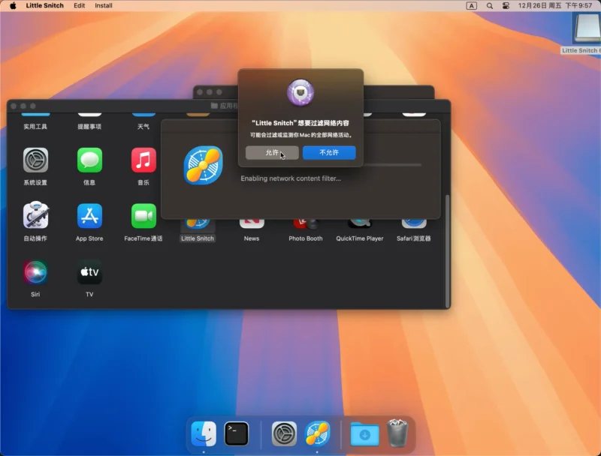Click the 允许 (Allow) button
The image size is (601, 456).
272,152
